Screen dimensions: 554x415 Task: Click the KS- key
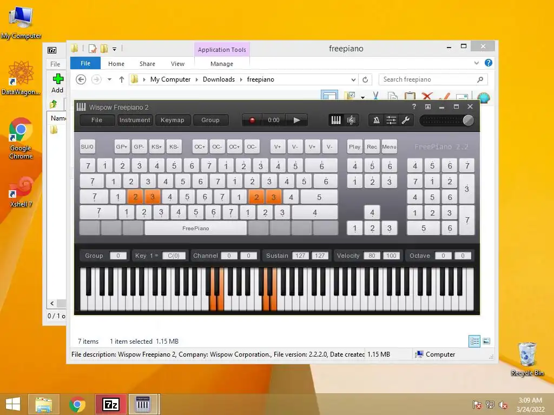tap(174, 147)
